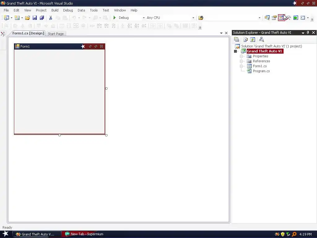Click the Cut scissors icon
The height and width of the screenshot is (238, 317).
tap(50, 18)
